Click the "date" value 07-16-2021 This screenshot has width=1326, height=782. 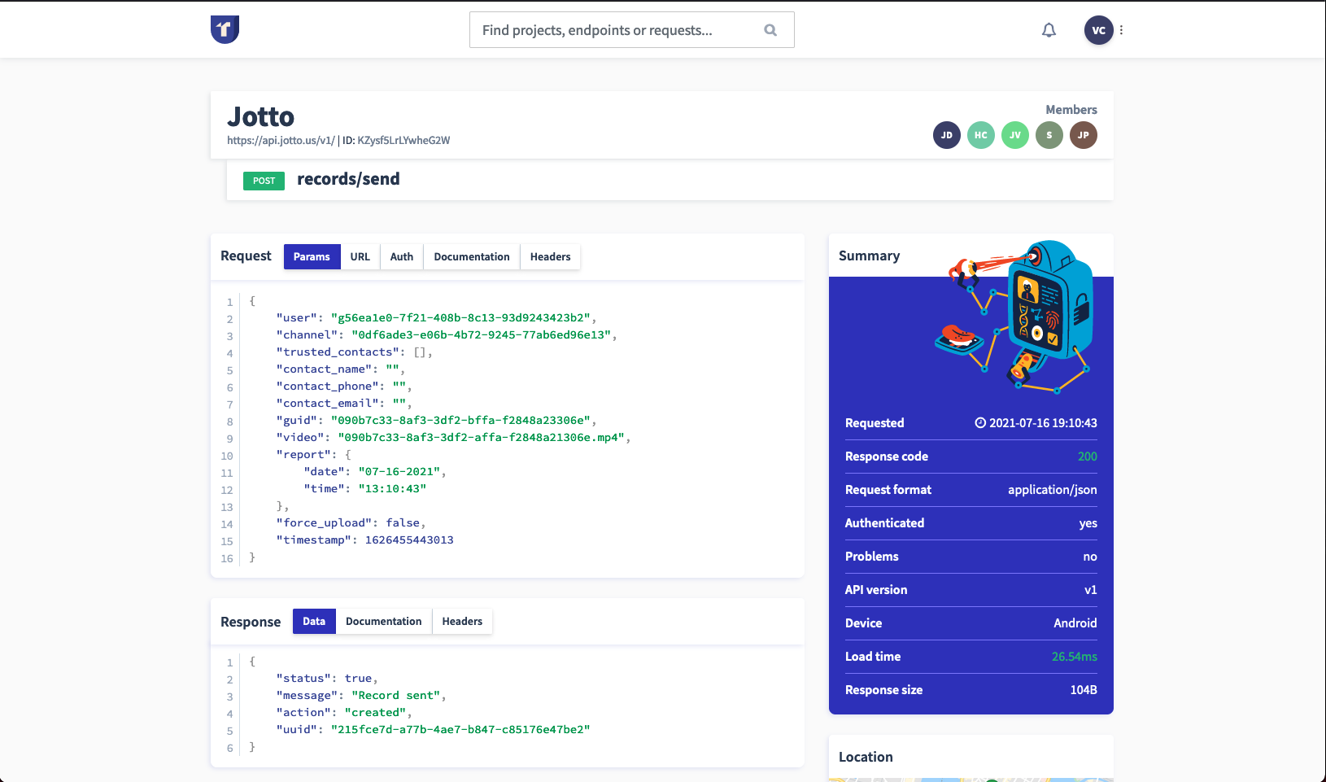pos(399,471)
